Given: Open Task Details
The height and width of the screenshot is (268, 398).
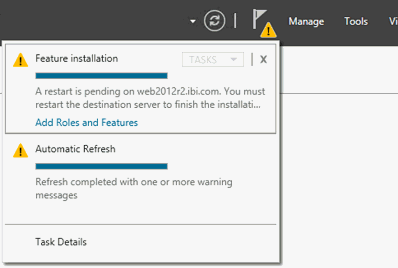Looking at the screenshot, I should (x=61, y=242).
